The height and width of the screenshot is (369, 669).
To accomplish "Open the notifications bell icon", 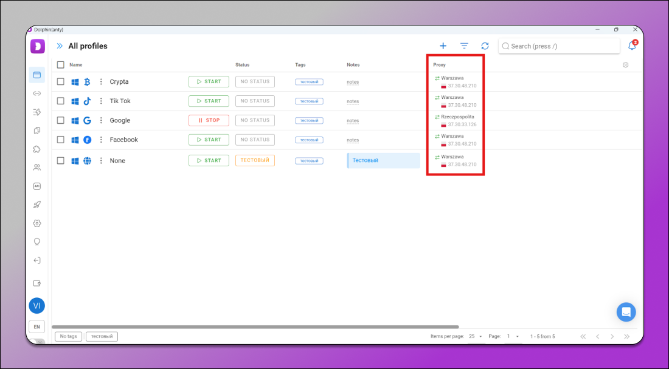I will point(632,46).
